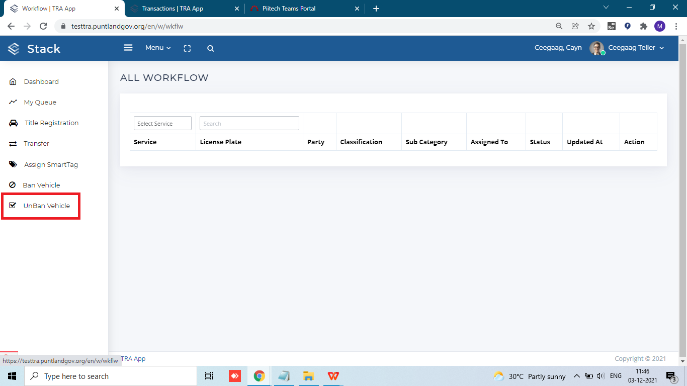Open the weather 30°C Partly sunny widget
This screenshot has height=386, width=687.
(x=530, y=376)
